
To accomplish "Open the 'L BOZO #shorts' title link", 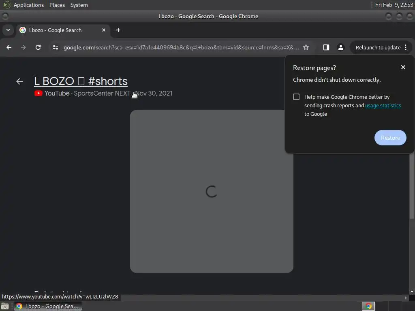I will coord(81,81).
